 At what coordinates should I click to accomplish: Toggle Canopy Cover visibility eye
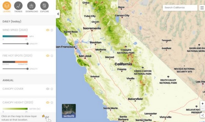tap(48, 89)
